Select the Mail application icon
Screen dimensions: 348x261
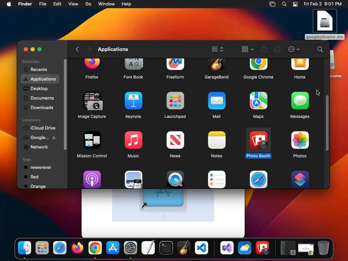coord(216,101)
